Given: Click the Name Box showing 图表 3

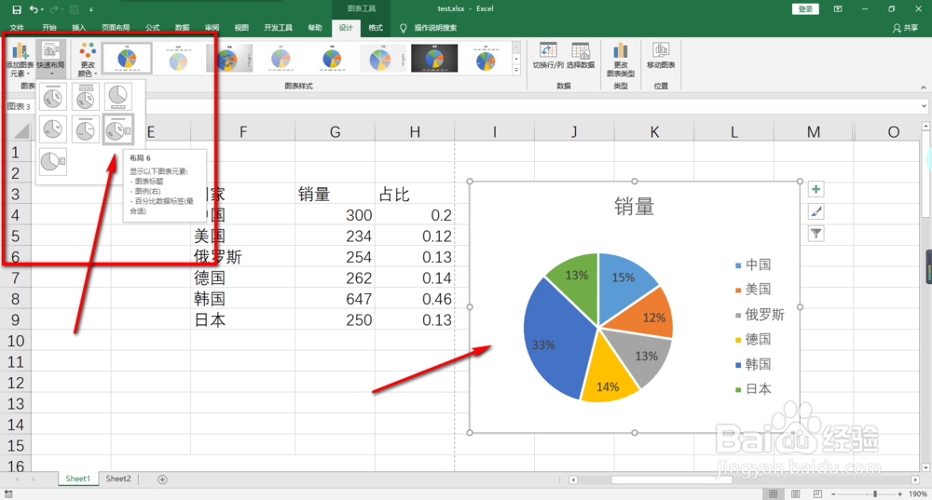Looking at the screenshot, I should click(x=20, y=106).
